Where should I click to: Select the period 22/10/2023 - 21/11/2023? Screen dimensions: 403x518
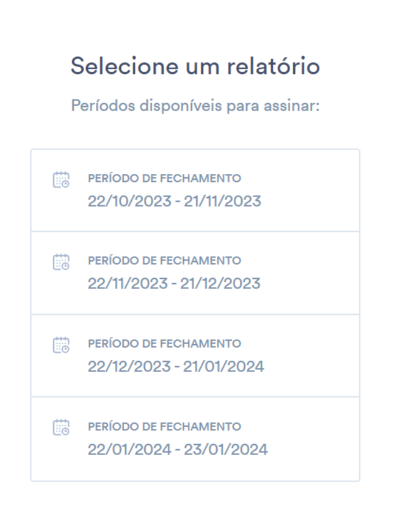pyautogui.click(x=195, y=190)
